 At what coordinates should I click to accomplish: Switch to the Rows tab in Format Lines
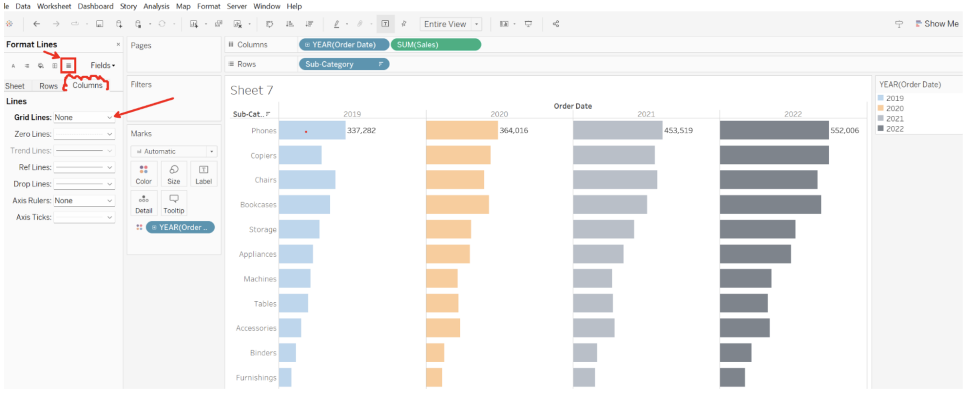[x=48, y=86]
